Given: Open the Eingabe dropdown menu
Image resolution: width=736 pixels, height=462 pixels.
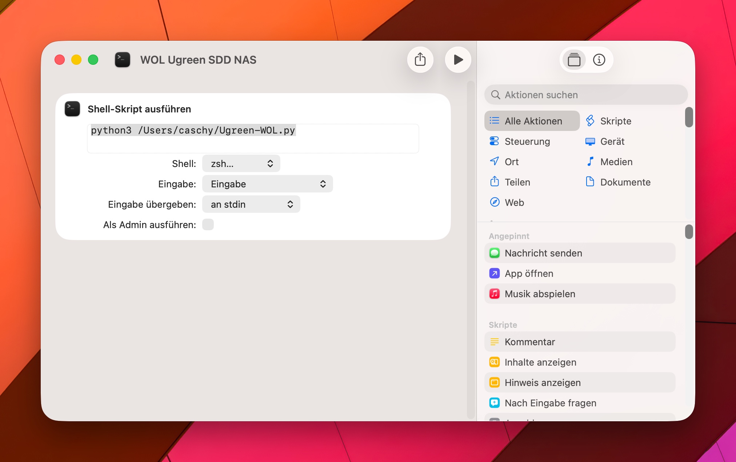Looking at the screenshot, I should pos(267,184).
